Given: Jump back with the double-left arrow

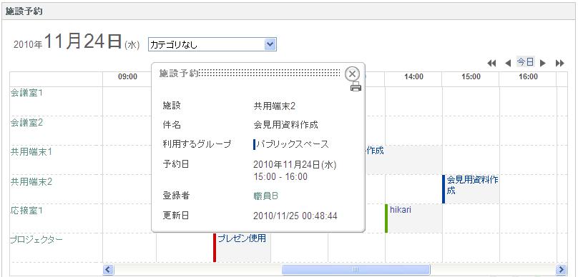Looking at the screenshot, I should point(491,64).
